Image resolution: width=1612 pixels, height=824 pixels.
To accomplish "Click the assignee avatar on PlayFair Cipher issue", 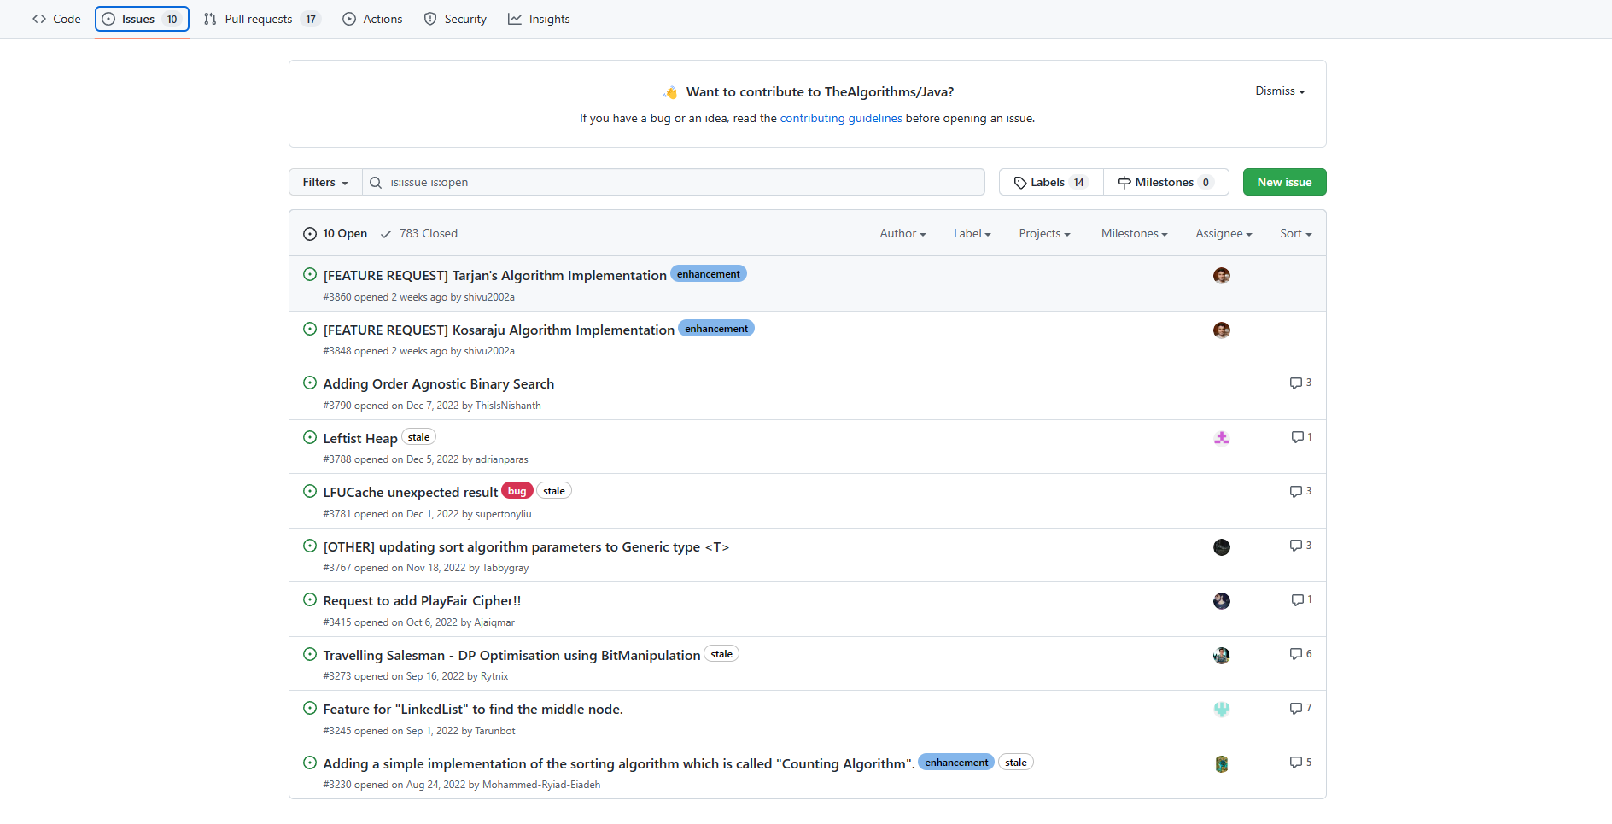I will [1222, 601].
